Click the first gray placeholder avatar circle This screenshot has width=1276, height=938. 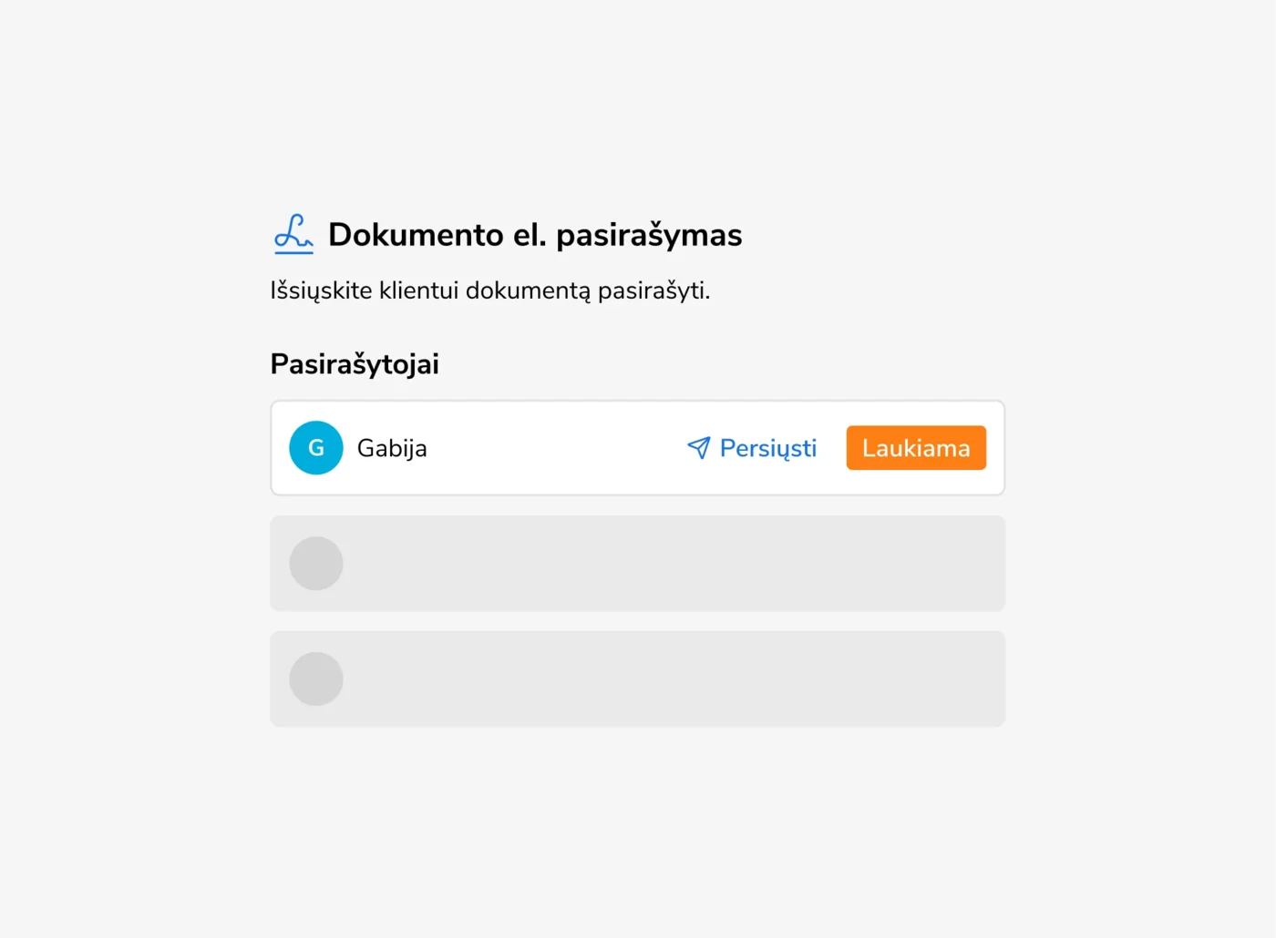[x=316, y=564]
